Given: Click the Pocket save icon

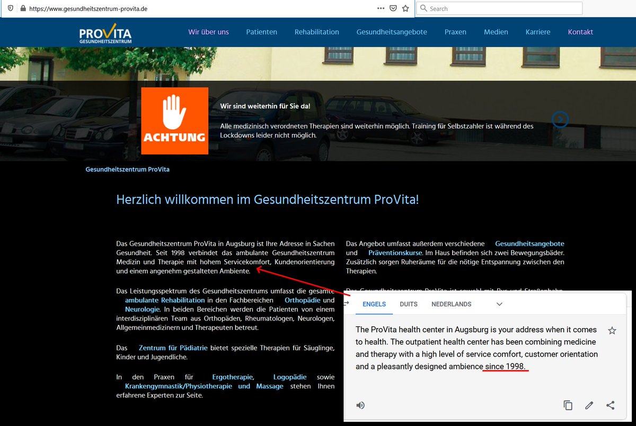Looking at the screenshot, I should point(393,8).
